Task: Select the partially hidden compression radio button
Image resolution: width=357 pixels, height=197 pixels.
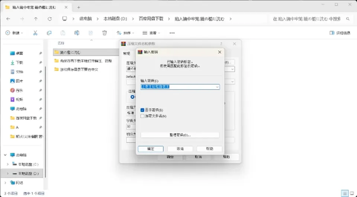Action: coord(132,97)
